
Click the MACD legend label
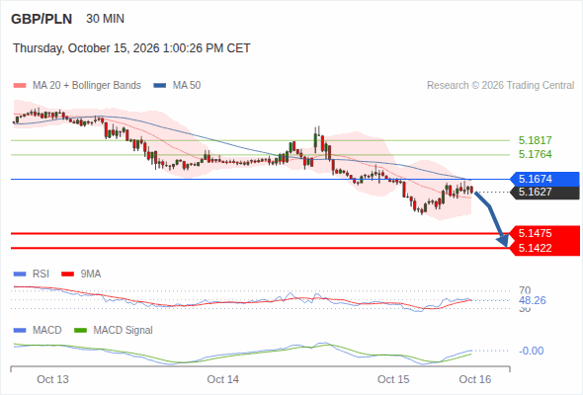pos(47,331)
